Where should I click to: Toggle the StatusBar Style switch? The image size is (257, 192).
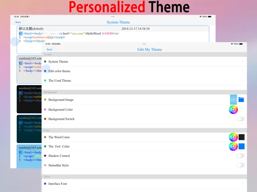[x=241, y=165]
